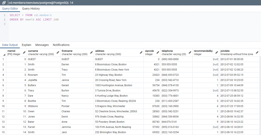Click the firstname cell 'Darren'
261x135 pixels.
point(77,64)
